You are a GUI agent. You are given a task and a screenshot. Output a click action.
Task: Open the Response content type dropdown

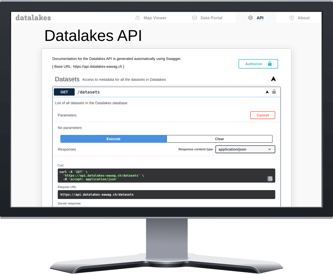[245, 149]
